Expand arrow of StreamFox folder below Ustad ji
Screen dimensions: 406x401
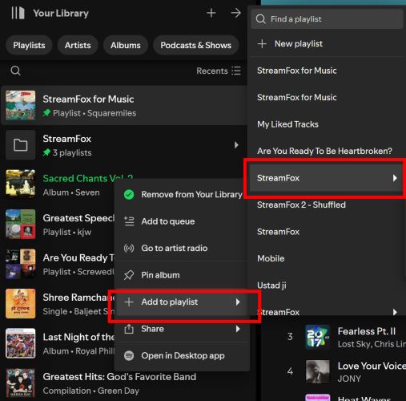[395, 312]
